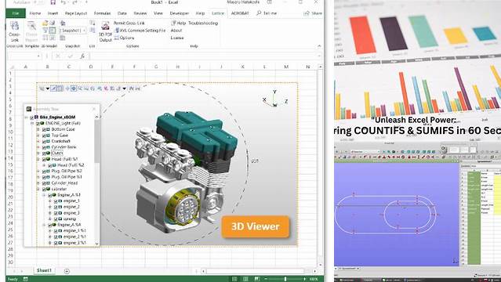Click the Cross-Link ribbon icon
The height and width of the screenshot is (282, 501).
pos(14,31)
